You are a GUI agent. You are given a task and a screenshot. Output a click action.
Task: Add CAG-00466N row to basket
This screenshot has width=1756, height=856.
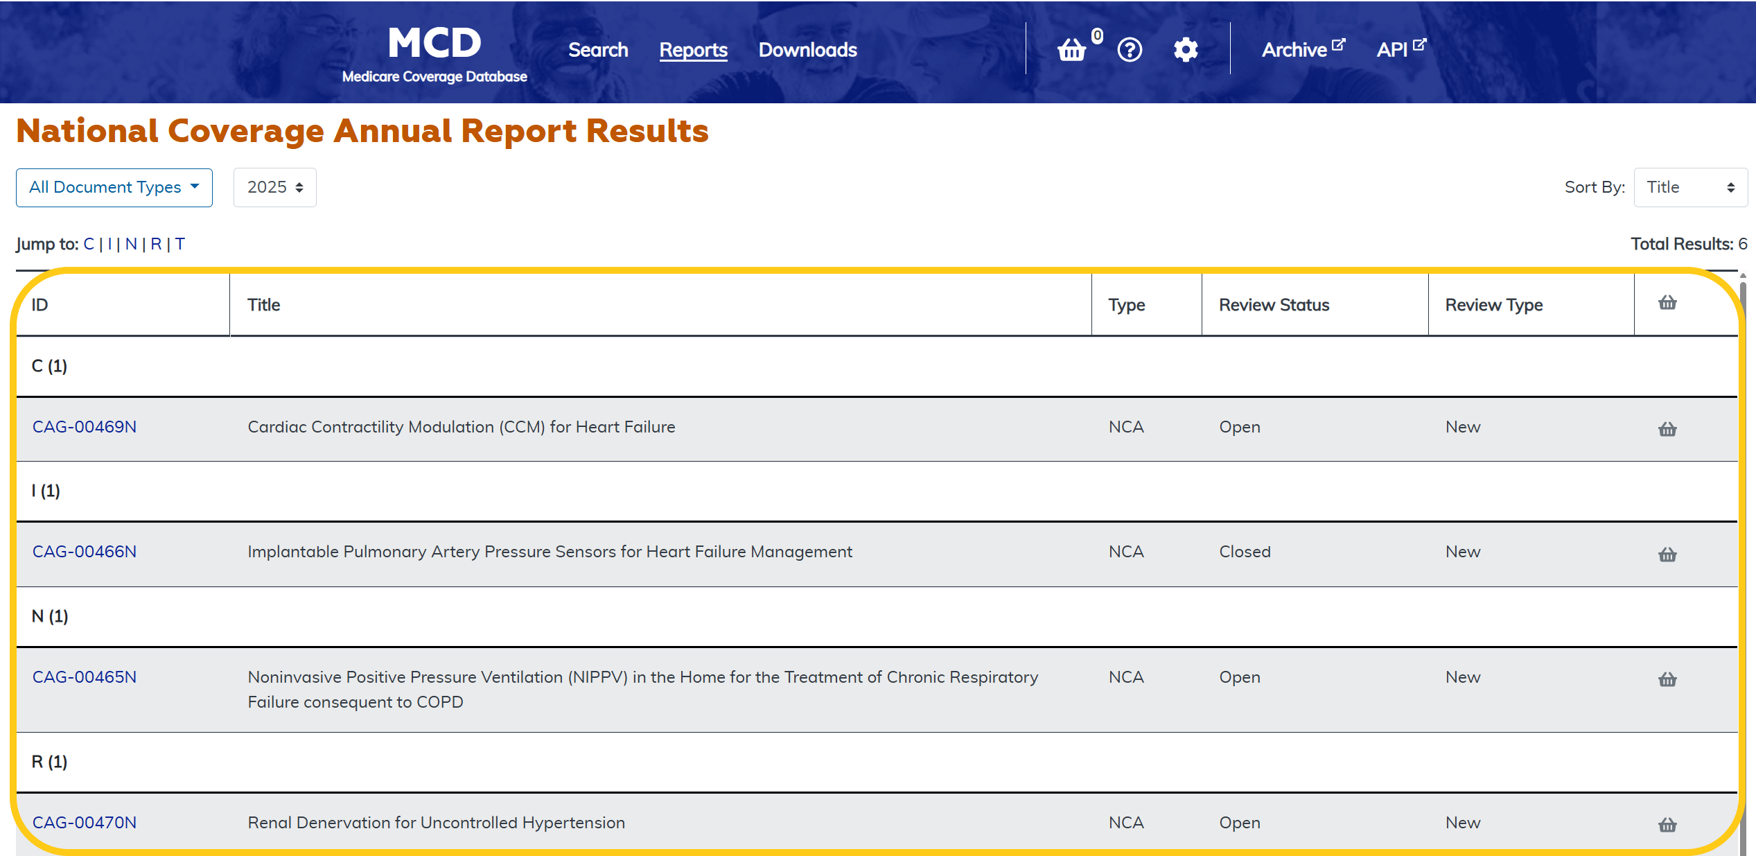pos(1667,554)
